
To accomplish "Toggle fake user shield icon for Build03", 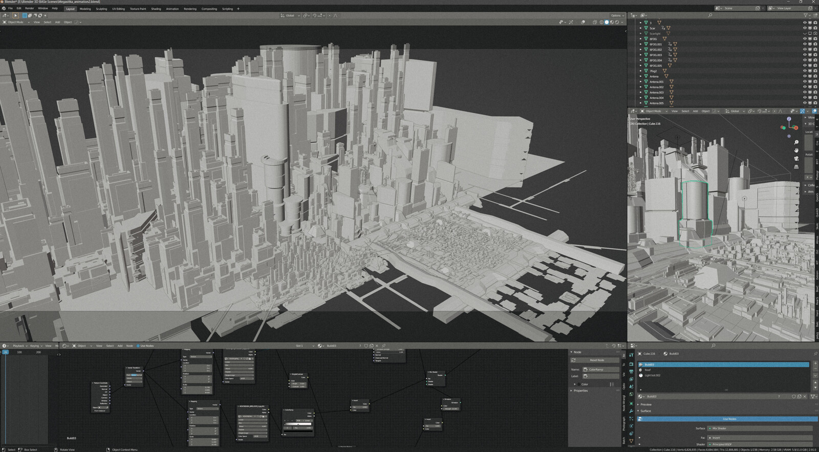I will pyautogui.click(x=793, y=396).
